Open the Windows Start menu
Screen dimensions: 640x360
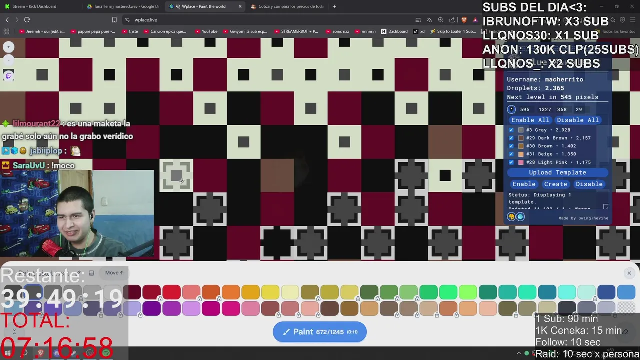coord(7,353)
